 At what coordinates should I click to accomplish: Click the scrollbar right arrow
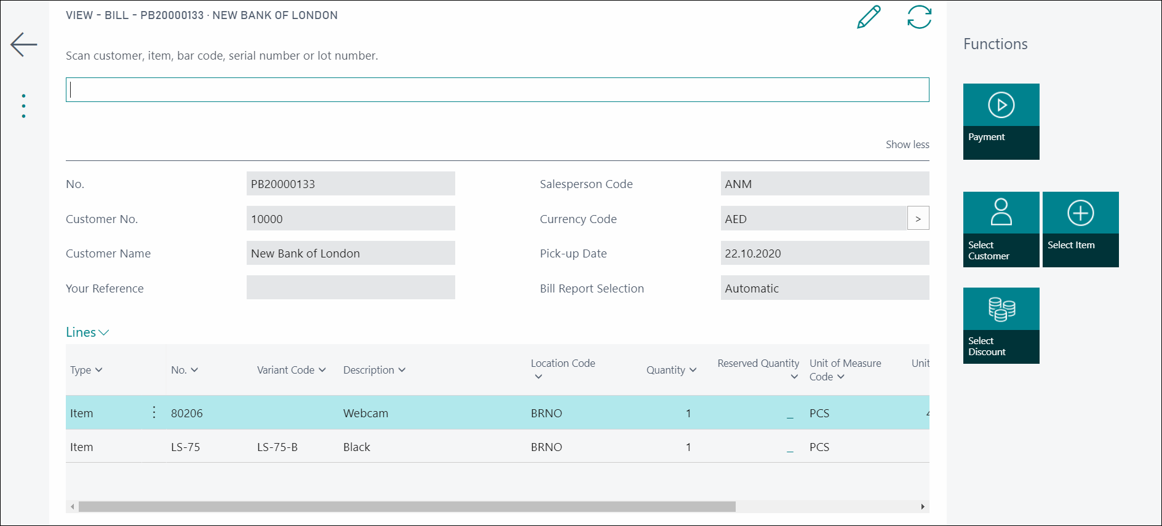pos(923,506)
